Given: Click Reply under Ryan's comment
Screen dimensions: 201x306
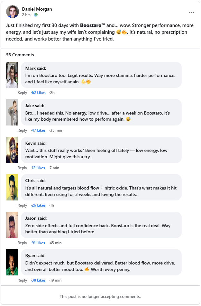Looking at the screenshot, I should pyautogui.click(x=22, y=280).
